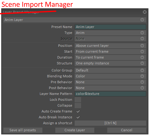Click Save all presets button
The width and height of the screenshot is (149, 135).
tap(23, 130)
